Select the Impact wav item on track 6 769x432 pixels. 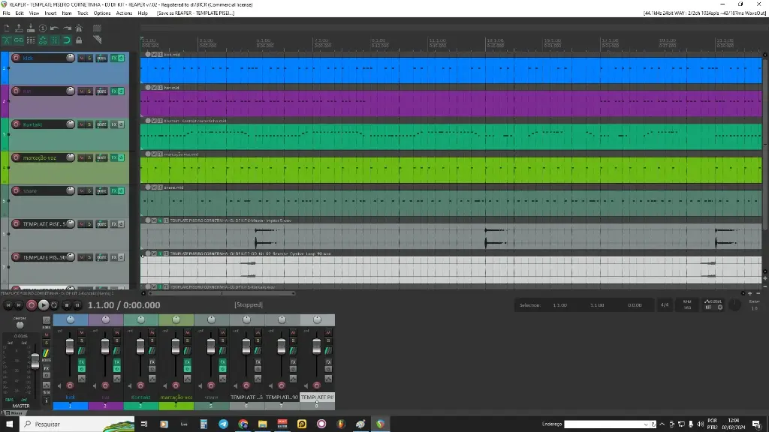tap(451, 236)
